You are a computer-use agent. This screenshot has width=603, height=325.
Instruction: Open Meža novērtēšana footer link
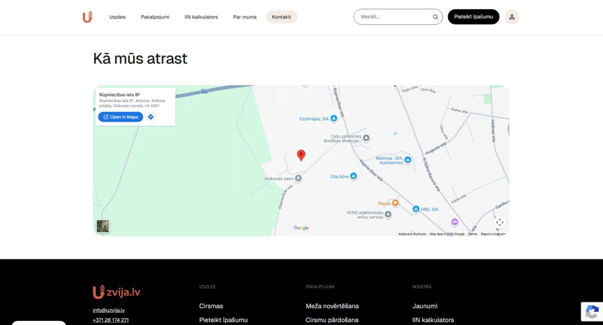pyautogui.click(x=332, y=306)
